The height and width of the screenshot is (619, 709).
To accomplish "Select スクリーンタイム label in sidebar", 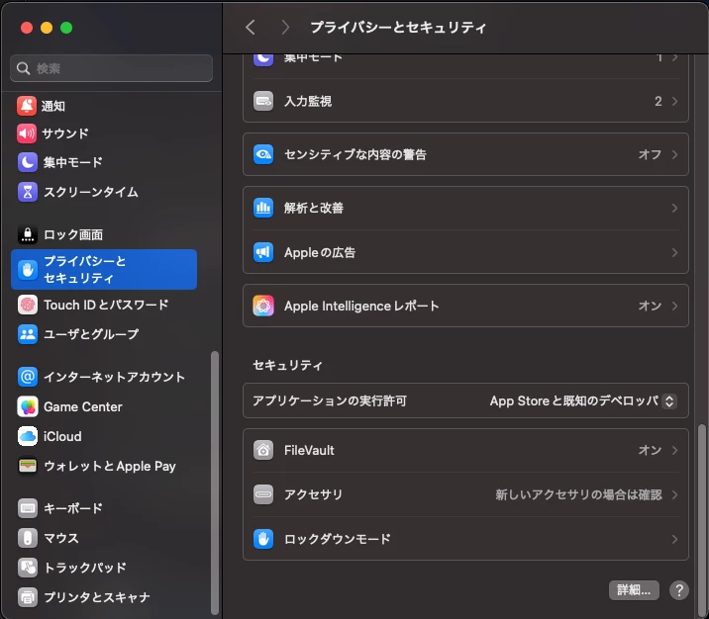I will (91, 192).
